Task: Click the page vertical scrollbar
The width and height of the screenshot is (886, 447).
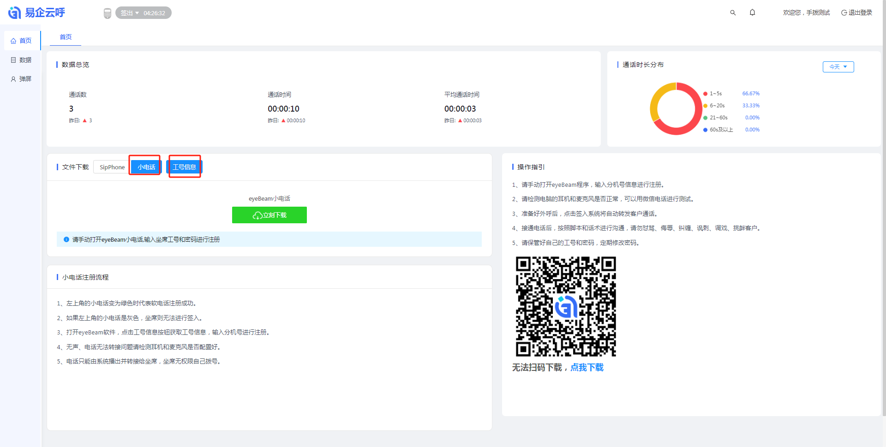Action: tap(884, 208)
